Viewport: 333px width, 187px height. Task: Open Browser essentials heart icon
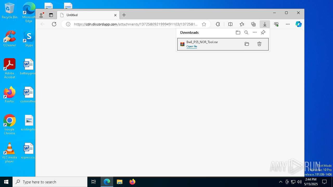(x=276, y=24)
